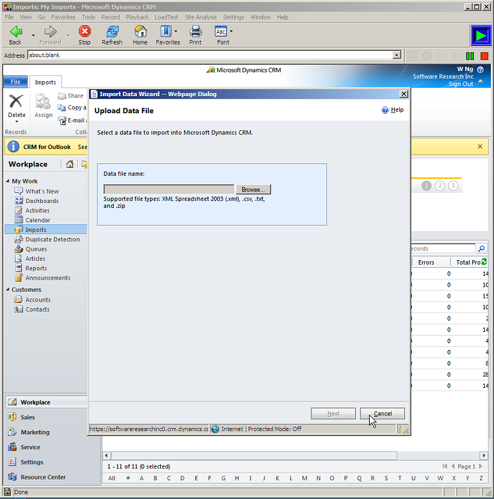Screen dimensions: 494x499
Task: Collapse the My Work section
Action: click(8, 181)
